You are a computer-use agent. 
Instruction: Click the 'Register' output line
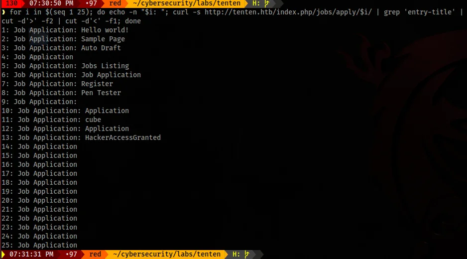(57, 84)
